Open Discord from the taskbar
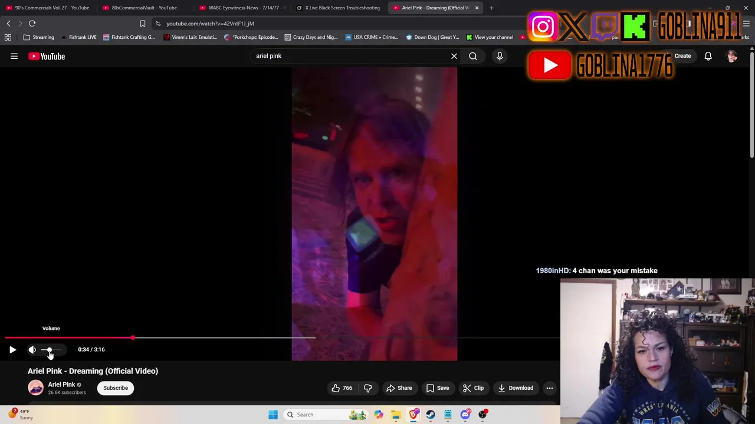This screenshot has height=424, width=755. tap(465, 415)
